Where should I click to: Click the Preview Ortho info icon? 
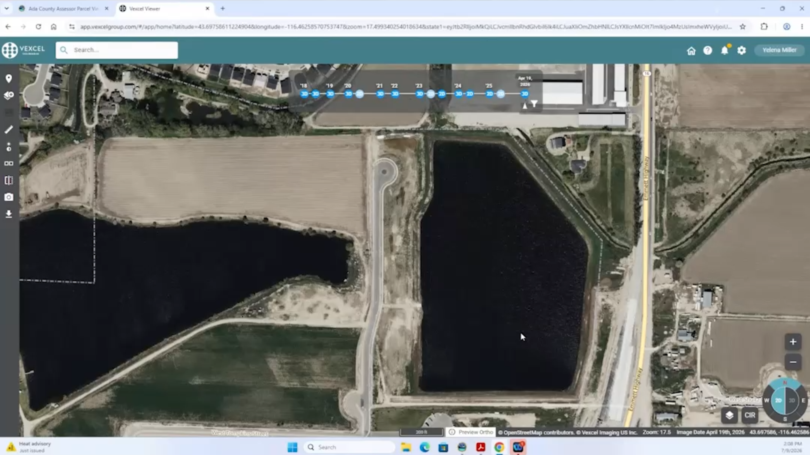pyautogui.click(x=452, y=432)
